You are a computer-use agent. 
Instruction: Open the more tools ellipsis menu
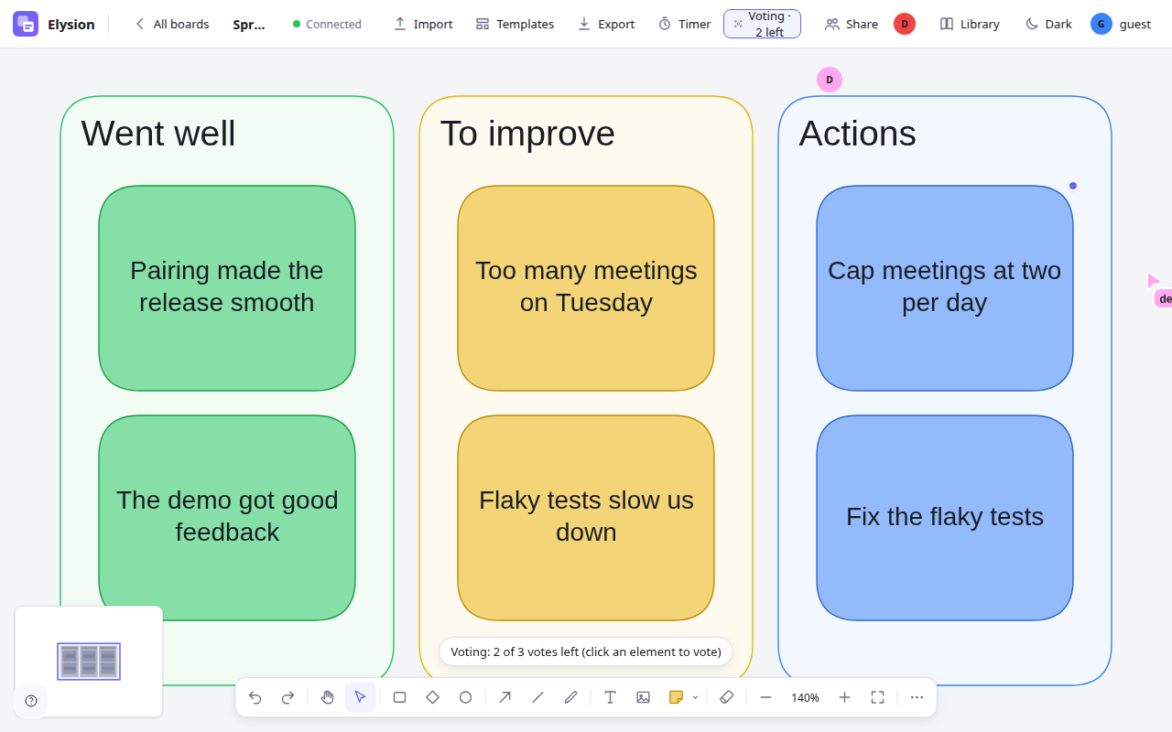coord(917,697)
